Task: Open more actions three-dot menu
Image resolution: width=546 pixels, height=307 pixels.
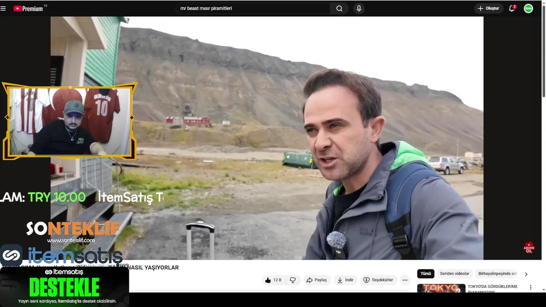Action: point(405,280)
